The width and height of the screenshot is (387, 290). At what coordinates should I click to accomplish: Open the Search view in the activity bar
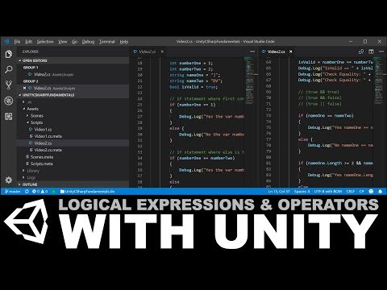click(9, 70)
